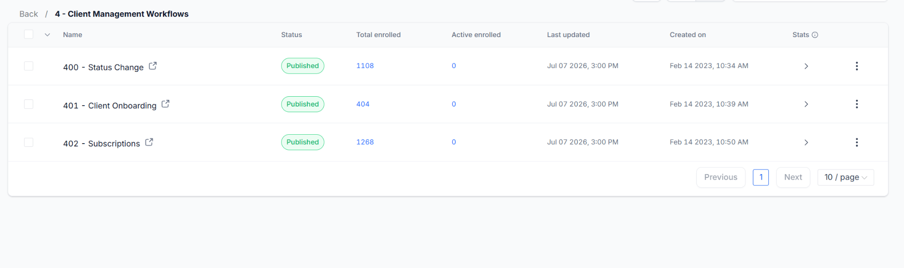Click the Created on column header
The width and height of the screenshot is (904, 268).
coord(688,35)
